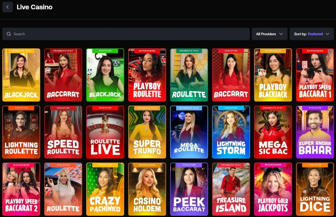Open the Evolution green Blackjack game
Image resolution: width=336 pixels, height=217 pixels.
click(x=105, y=75)
